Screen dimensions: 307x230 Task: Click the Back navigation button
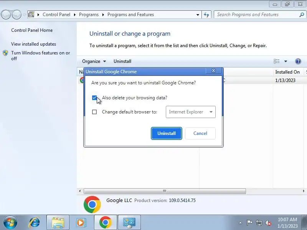point(6,15)
